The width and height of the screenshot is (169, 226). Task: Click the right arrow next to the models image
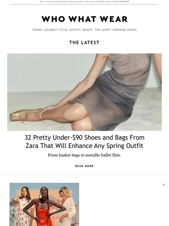pyautogui.click(x=163, y=185)
